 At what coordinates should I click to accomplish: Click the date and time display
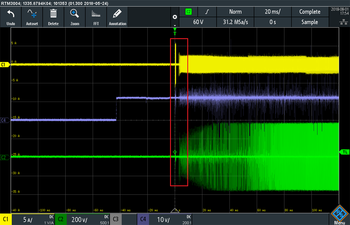[339, 11]
